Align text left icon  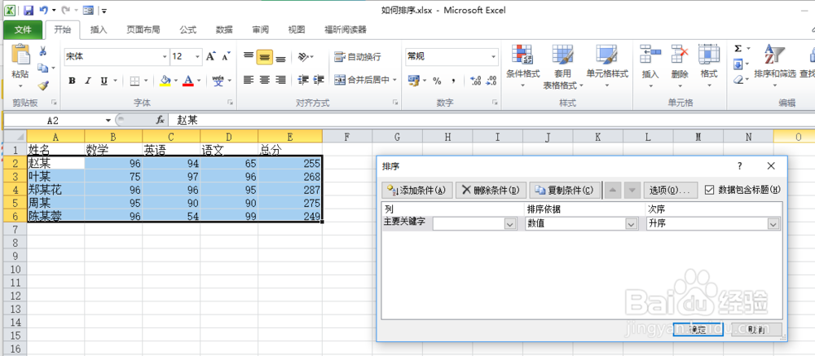pos(249,80)
